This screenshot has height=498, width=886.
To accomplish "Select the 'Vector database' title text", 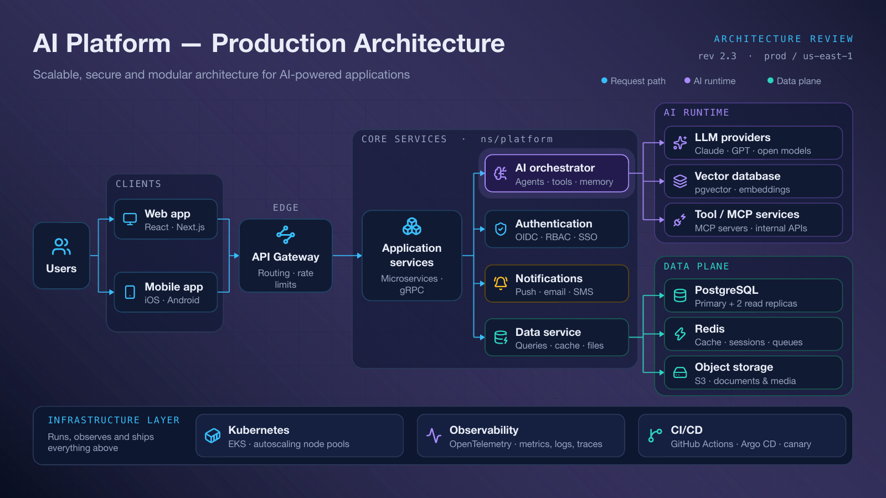I will pyautogui.click(x=738, y=176).
